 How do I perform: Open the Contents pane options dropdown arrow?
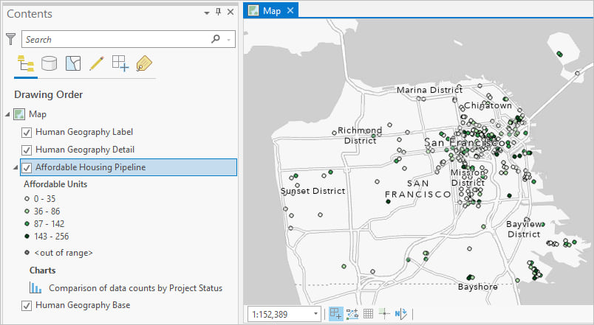point(206,12)
